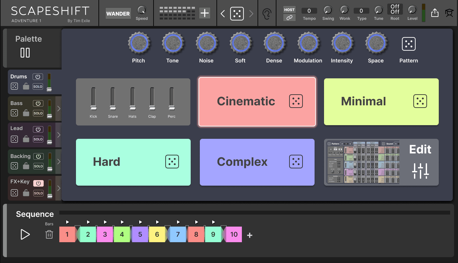Toggle the FX+Key power button

(38, 183)
